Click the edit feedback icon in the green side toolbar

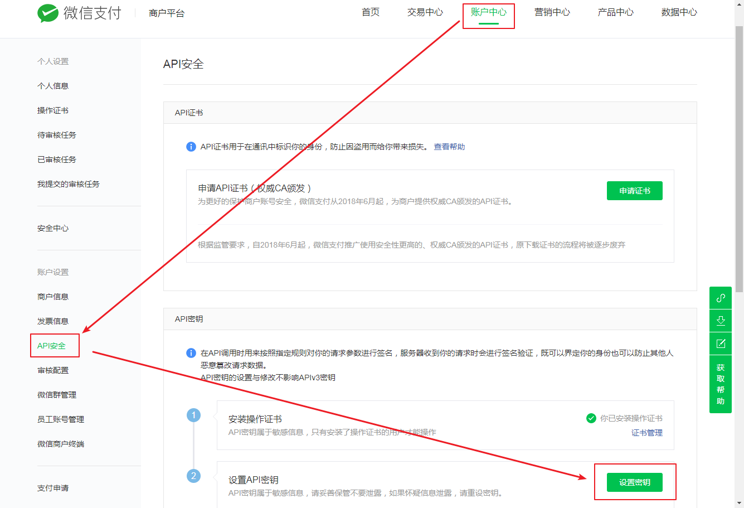pos(721,343)
